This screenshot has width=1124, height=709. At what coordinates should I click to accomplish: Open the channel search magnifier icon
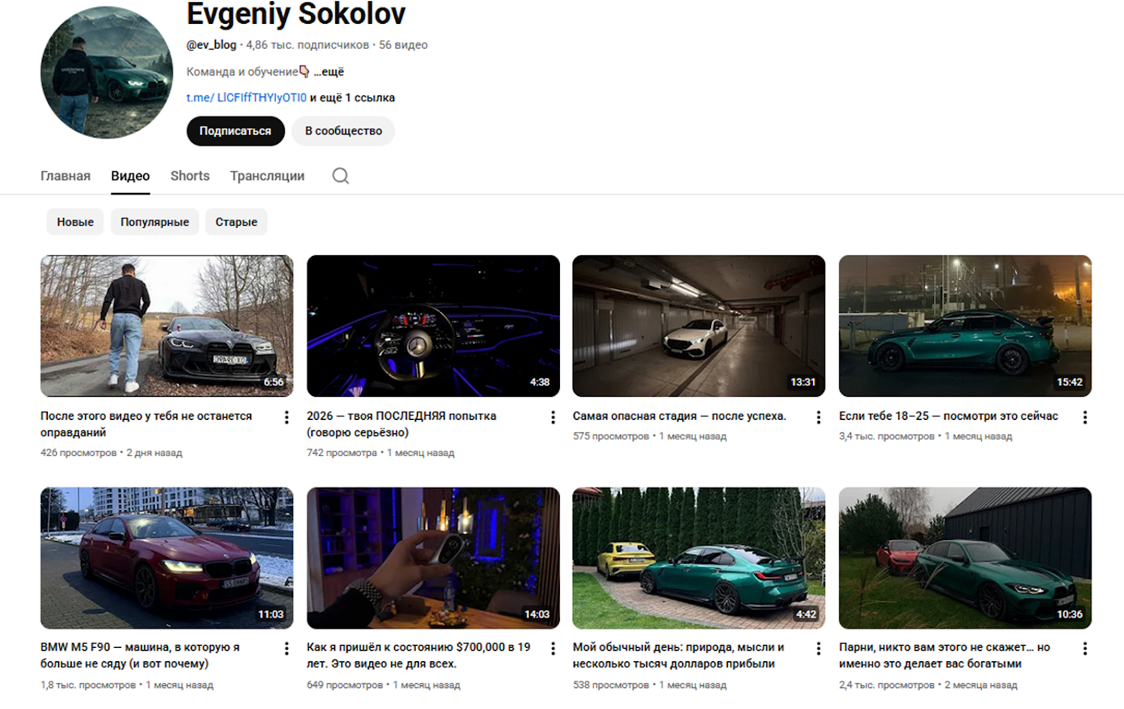pyautogui.click(x=341, y=175)
